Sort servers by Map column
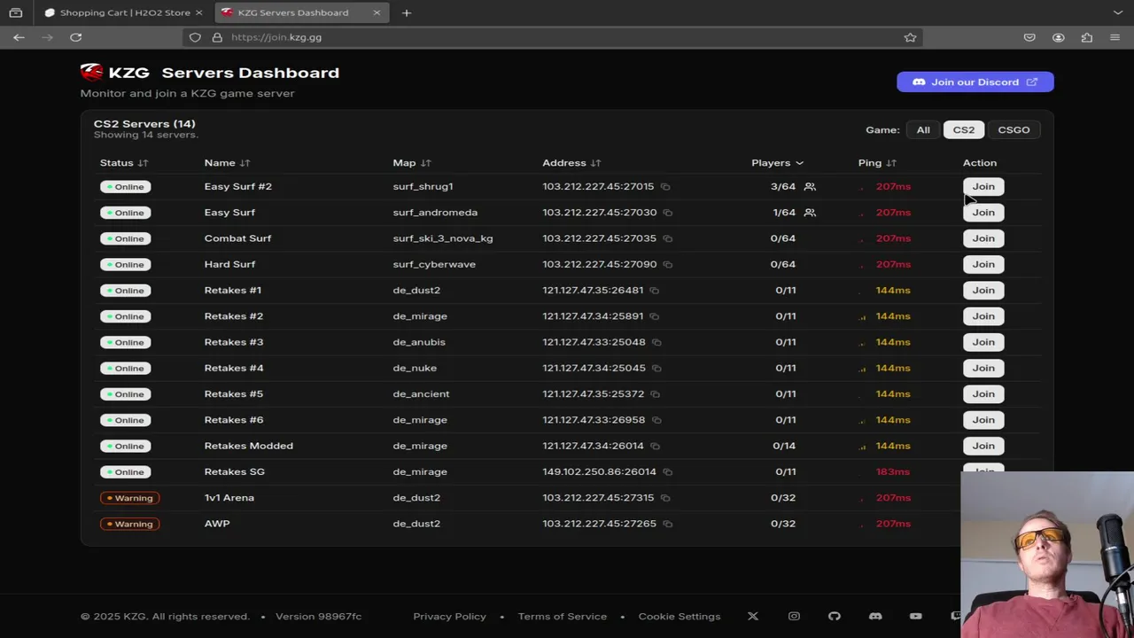 412,163
